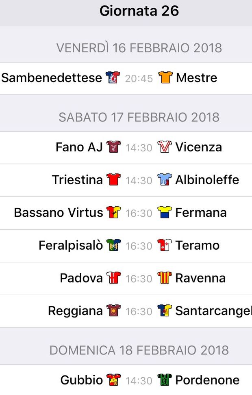Tap the Pordenone green jersey icon
This screenshot has width=252, height=395.
click(165, 380)
